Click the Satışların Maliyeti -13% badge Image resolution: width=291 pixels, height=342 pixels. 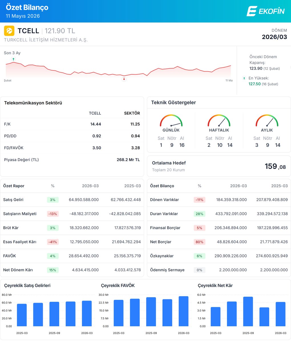click(x=53, y=214)
